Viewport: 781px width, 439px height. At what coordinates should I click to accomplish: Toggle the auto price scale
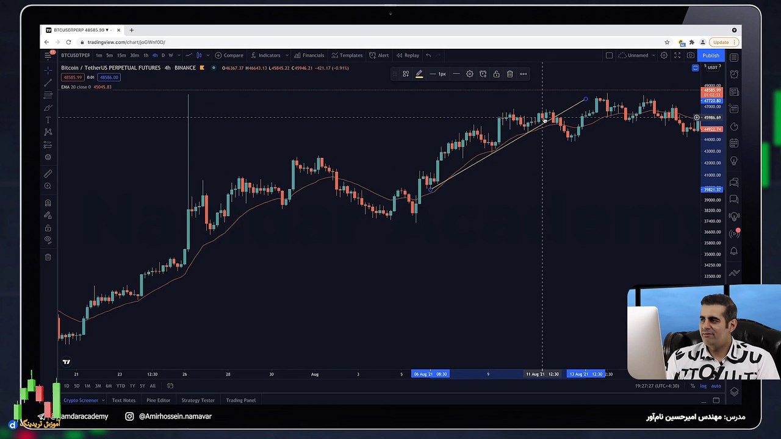716,386
